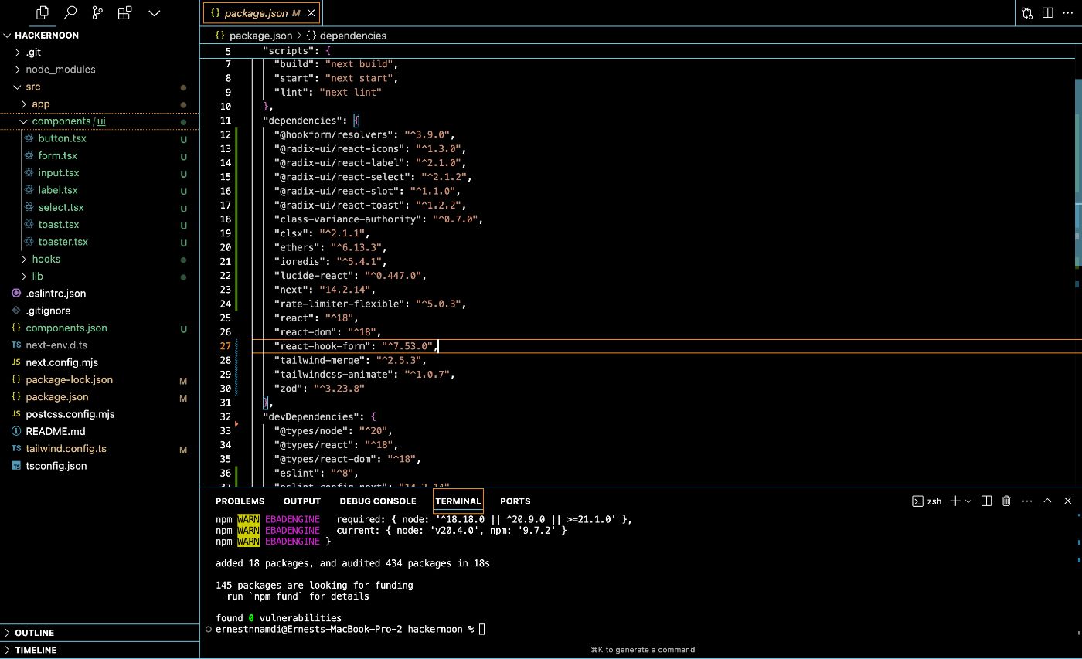
Task: Click the terminal prompt input
Action: [482, 629]
